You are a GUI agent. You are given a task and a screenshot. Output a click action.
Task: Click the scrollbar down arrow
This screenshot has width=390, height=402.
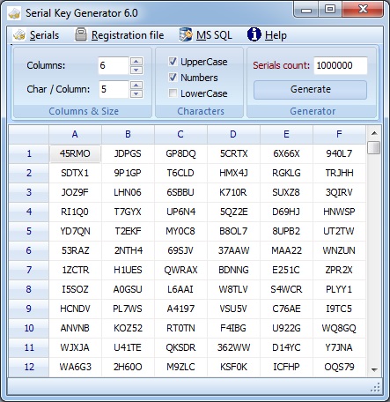pyautogui.click(x=374, y=369)
